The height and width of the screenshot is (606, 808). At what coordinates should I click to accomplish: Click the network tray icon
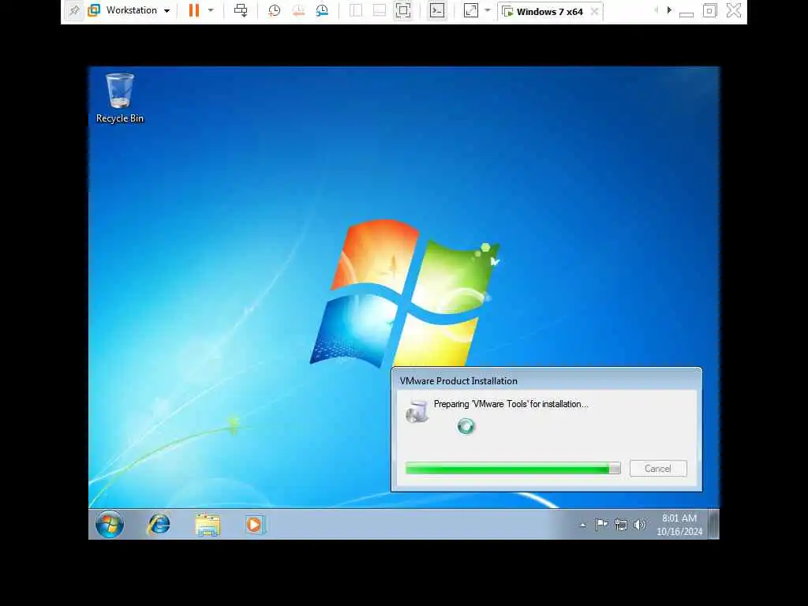[x=621, y=525]
